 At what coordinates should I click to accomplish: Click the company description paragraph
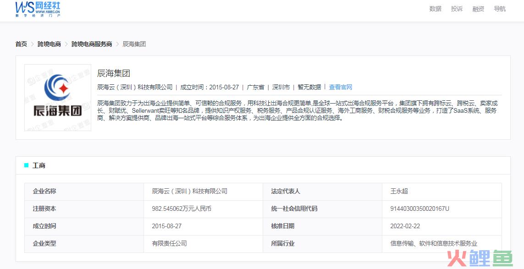point(298,110)
